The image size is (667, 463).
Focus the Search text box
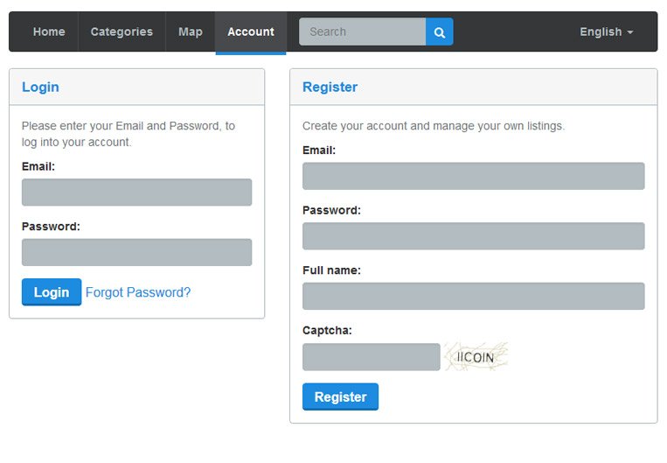[x=363, y=32]
